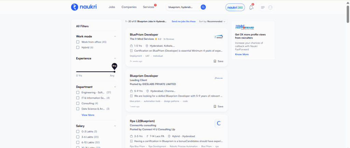Click Send me jobs like these link
The height and width of the screenshot is (148, 350).
click(184, 21)
